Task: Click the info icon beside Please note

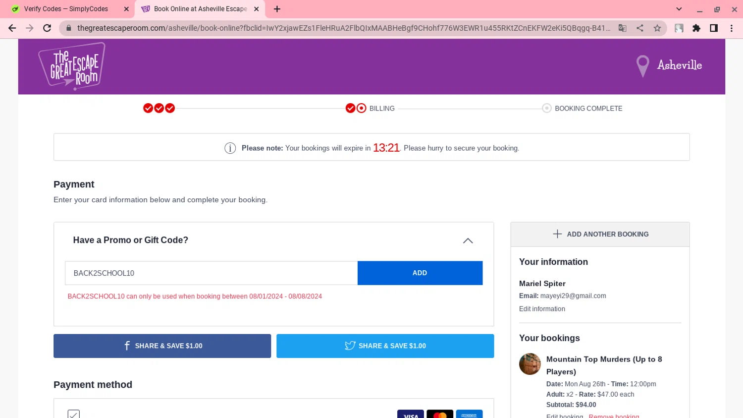Action: coord(230,148)
